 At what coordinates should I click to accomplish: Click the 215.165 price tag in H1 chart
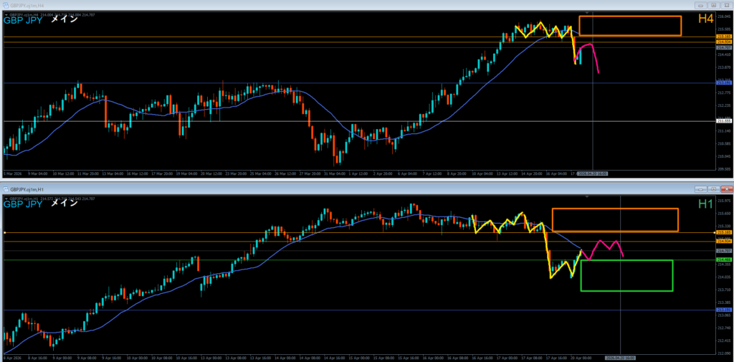pyautogui.click(x=724, y=232)
